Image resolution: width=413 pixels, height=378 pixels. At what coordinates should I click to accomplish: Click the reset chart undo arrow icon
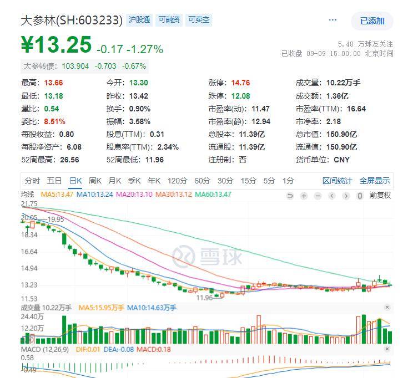290,196
